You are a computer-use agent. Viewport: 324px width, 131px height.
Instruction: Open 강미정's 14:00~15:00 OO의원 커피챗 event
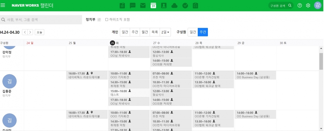(x=171, y=62)
